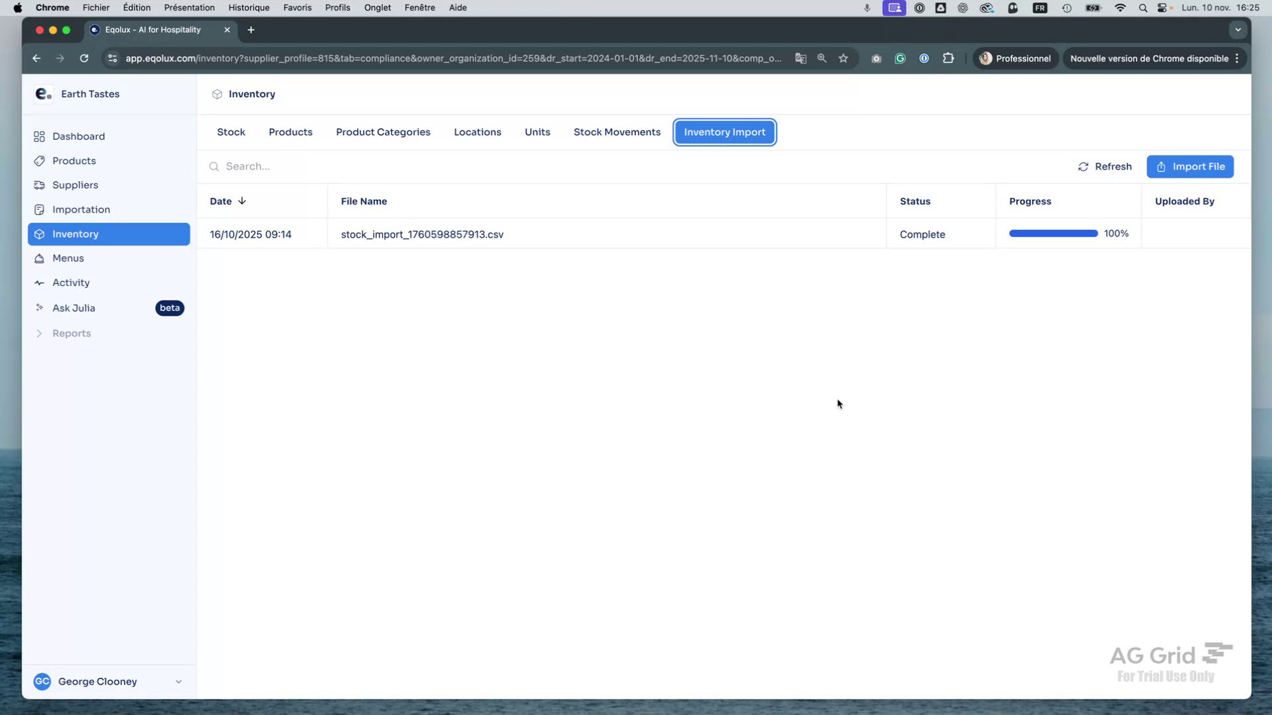
Task: Activate the screen recording menu bar icon
Action: (894, 8)
